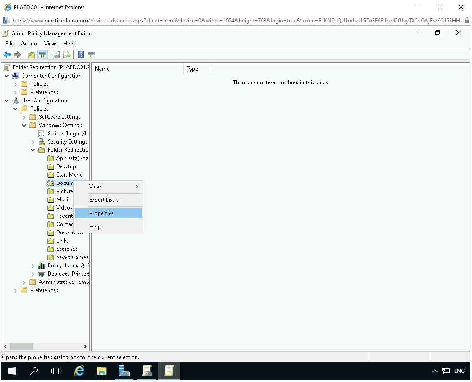
Task: Open Group Policy Management taskbar app
Action: 147,371
